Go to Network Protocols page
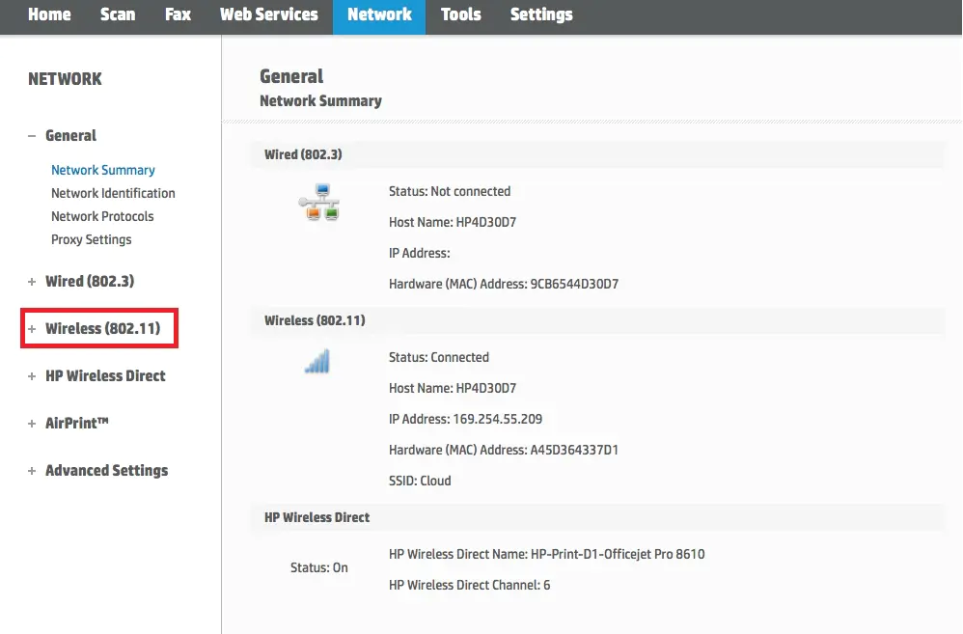 (x=102, y=216)
